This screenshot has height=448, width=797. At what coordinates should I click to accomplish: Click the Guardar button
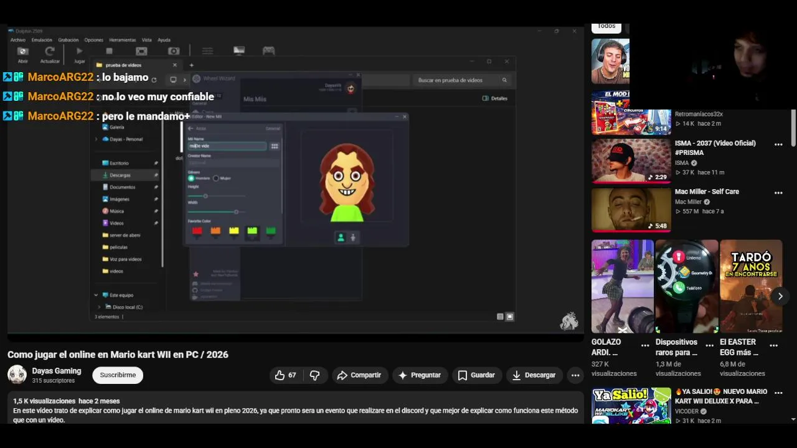click(476, 375)
